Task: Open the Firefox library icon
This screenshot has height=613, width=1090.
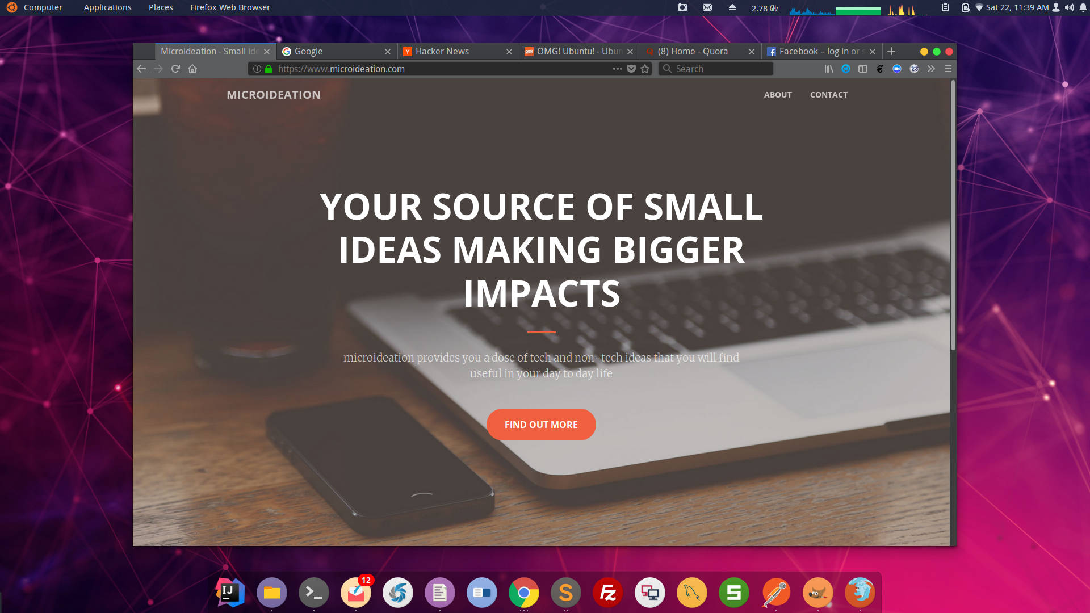Action: [x=829, y=69]
